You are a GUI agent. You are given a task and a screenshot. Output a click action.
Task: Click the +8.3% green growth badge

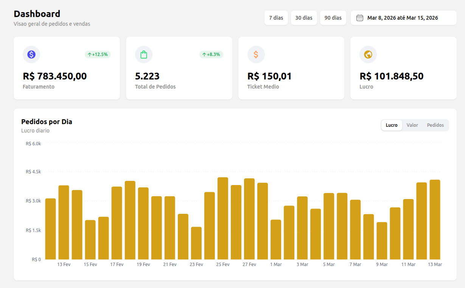(x=211, y=54)
